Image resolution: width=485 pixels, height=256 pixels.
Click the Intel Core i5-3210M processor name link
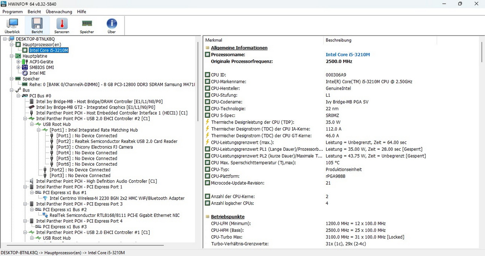(347, 54)
